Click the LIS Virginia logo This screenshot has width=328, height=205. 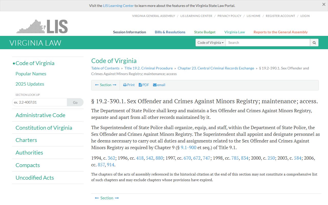[42, 26]
